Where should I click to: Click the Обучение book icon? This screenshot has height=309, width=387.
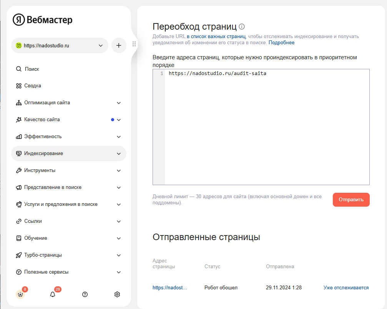19,238
